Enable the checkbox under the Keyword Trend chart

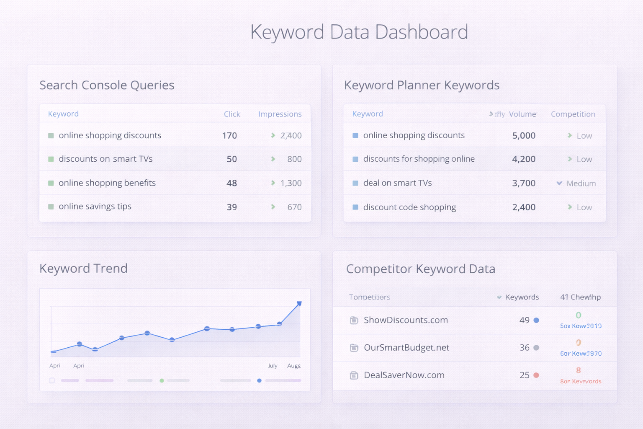[x=52, y=380]
